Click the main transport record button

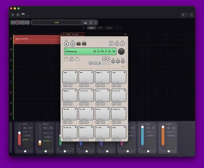coord(18,22)
